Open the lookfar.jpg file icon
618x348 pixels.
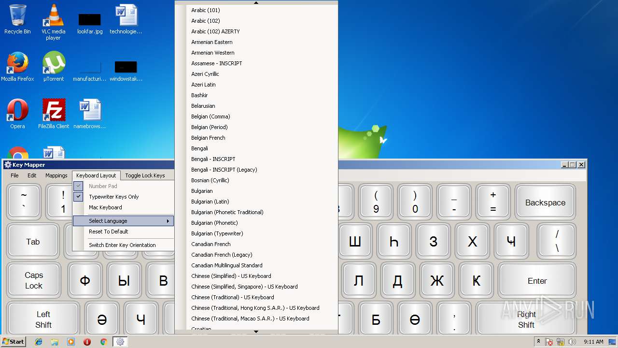[90, 23]
